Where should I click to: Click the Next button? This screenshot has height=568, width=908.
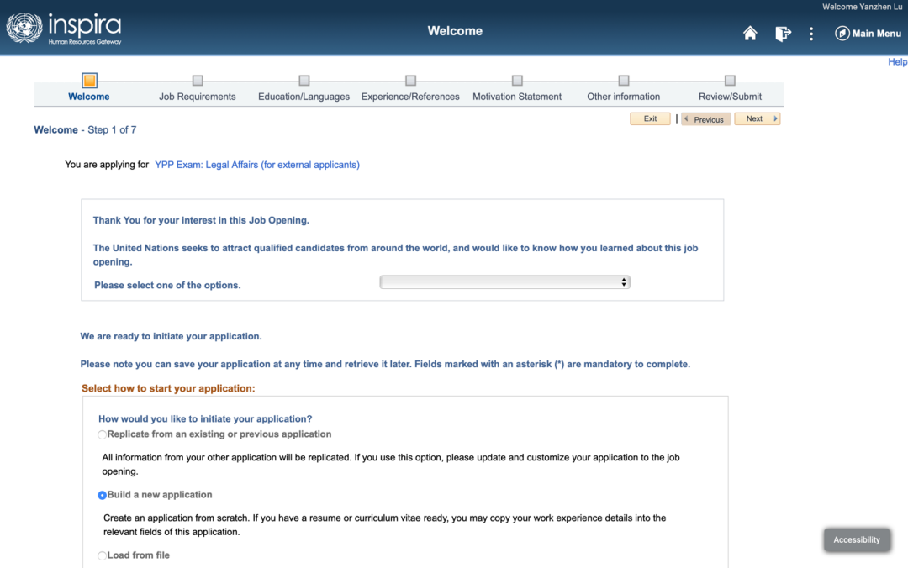[x=757, y=119]
